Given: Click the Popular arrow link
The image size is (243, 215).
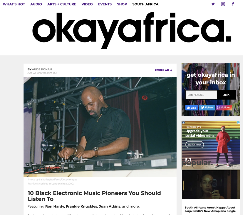Looking at the screenshot, I should coord(163,70).
